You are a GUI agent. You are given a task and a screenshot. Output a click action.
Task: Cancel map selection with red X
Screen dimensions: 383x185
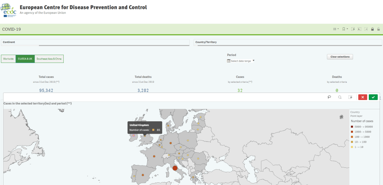pos(362,97)
